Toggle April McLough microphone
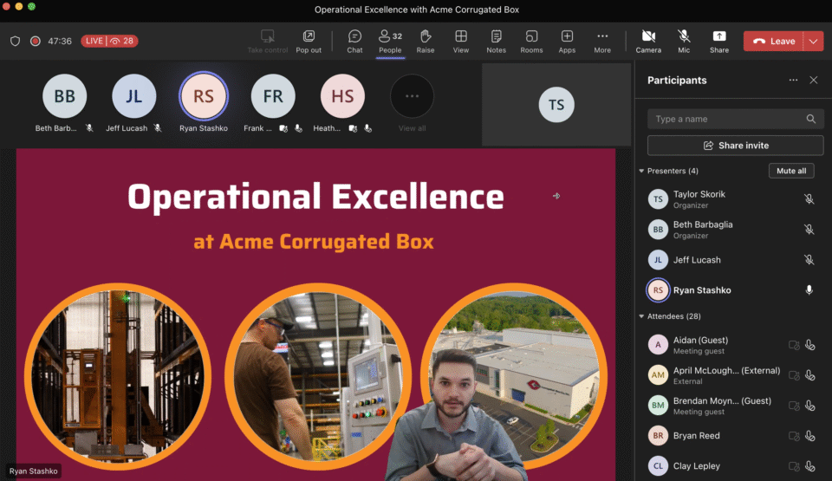 [810, 375]
